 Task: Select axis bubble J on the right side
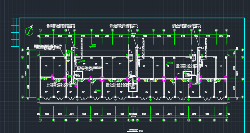[242, 50]
